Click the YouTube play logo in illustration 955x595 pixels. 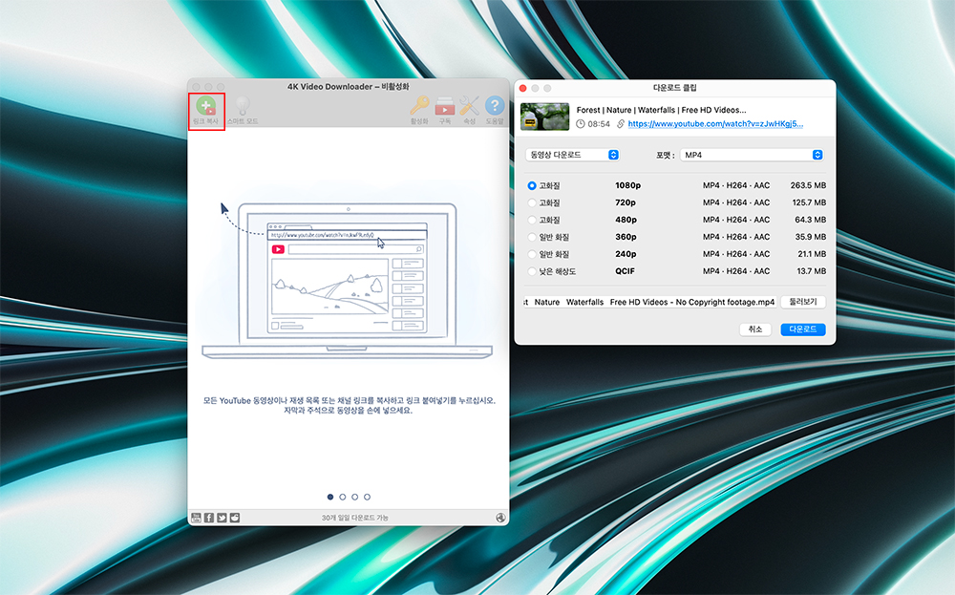point(278,249)
